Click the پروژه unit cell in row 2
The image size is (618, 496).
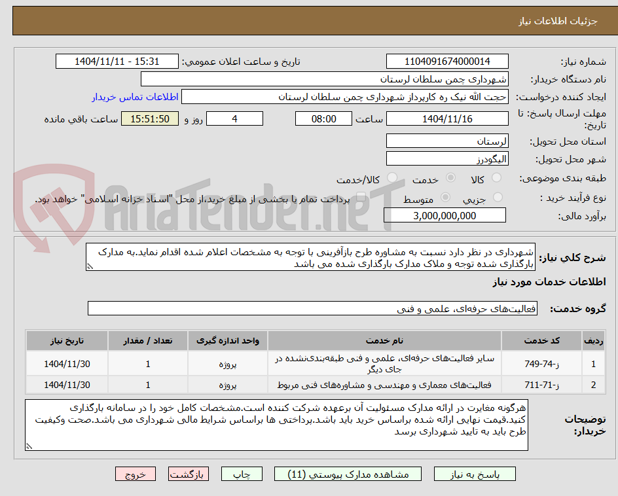pyautogui.click(x=228, y=385)
